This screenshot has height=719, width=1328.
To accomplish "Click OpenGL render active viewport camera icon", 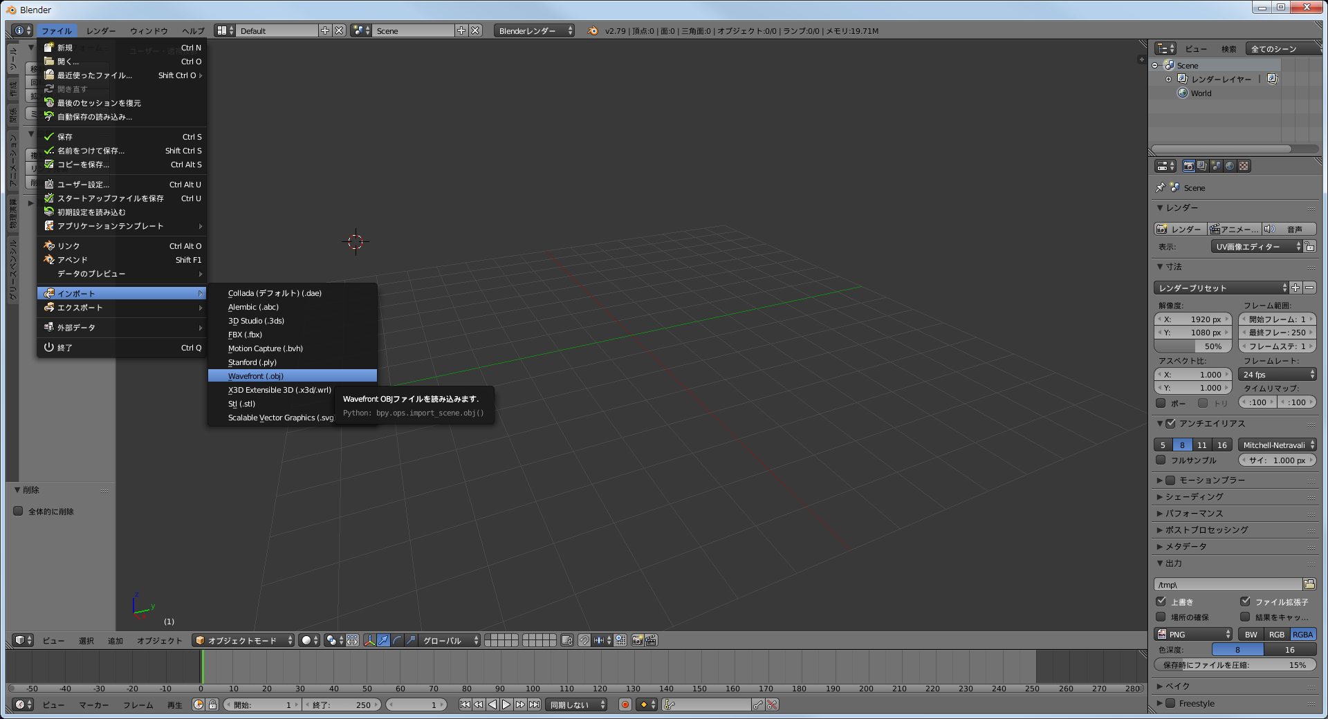I will 637,640.
